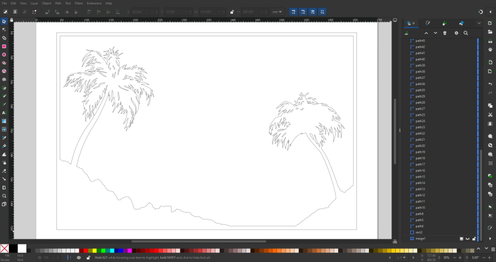Toggle move patterns with object
This screenshot has width=496, height=262.
click(322, 12)
